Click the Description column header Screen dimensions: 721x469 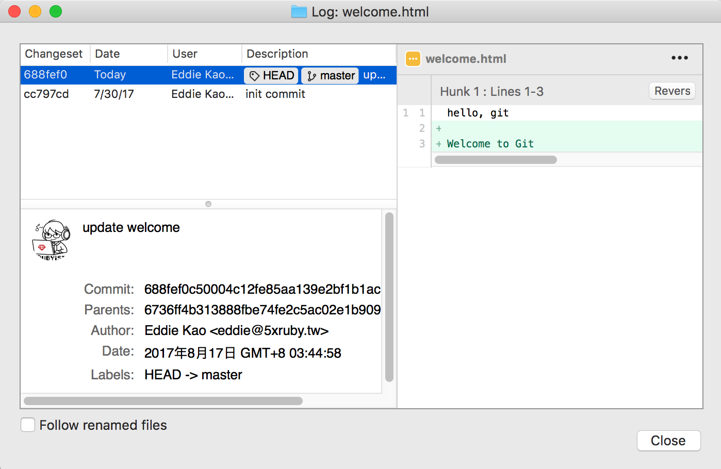(277, 54)
